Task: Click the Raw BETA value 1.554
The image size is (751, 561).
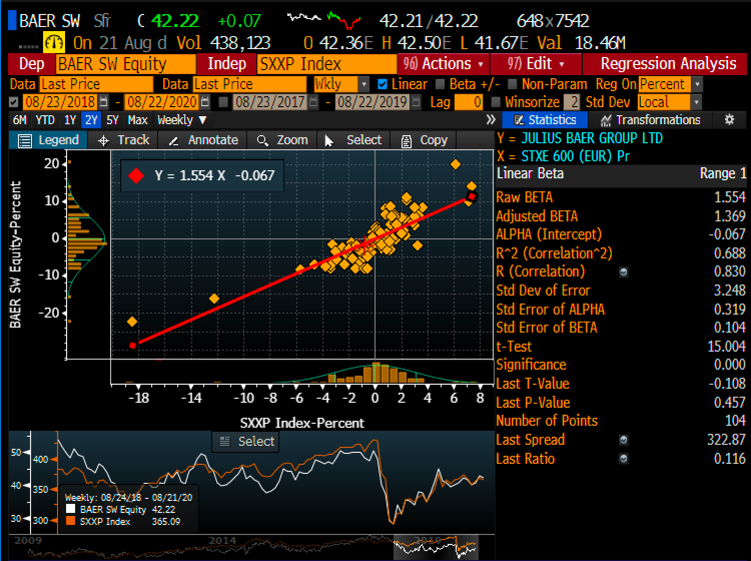Action: coord(729,197)
